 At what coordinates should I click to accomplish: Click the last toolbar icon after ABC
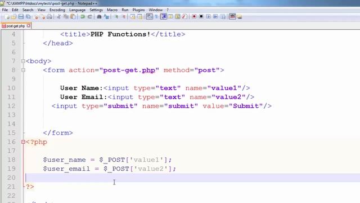coord(240,16)
